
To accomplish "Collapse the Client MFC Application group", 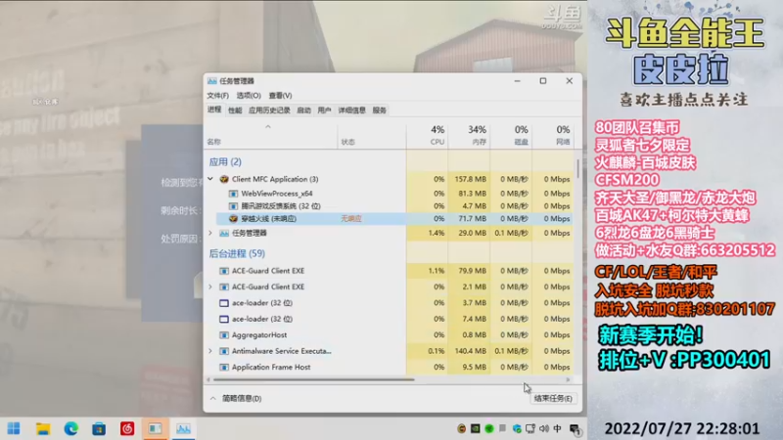I will (210, 179).
